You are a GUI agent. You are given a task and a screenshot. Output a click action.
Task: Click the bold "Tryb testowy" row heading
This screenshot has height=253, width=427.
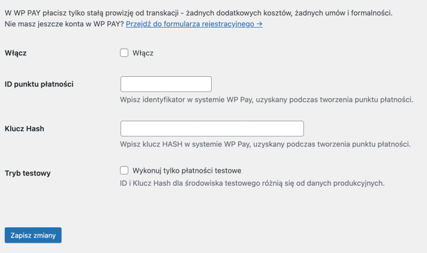point(28,173)
